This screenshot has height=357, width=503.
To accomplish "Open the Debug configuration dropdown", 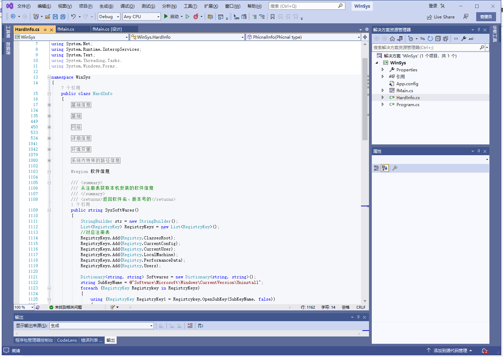I will [x=109, y=16].
